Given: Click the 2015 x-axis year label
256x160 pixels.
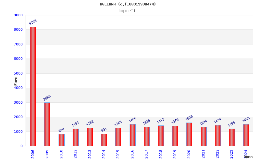Looking at the screenshot, I should click(x=118, y=154).
